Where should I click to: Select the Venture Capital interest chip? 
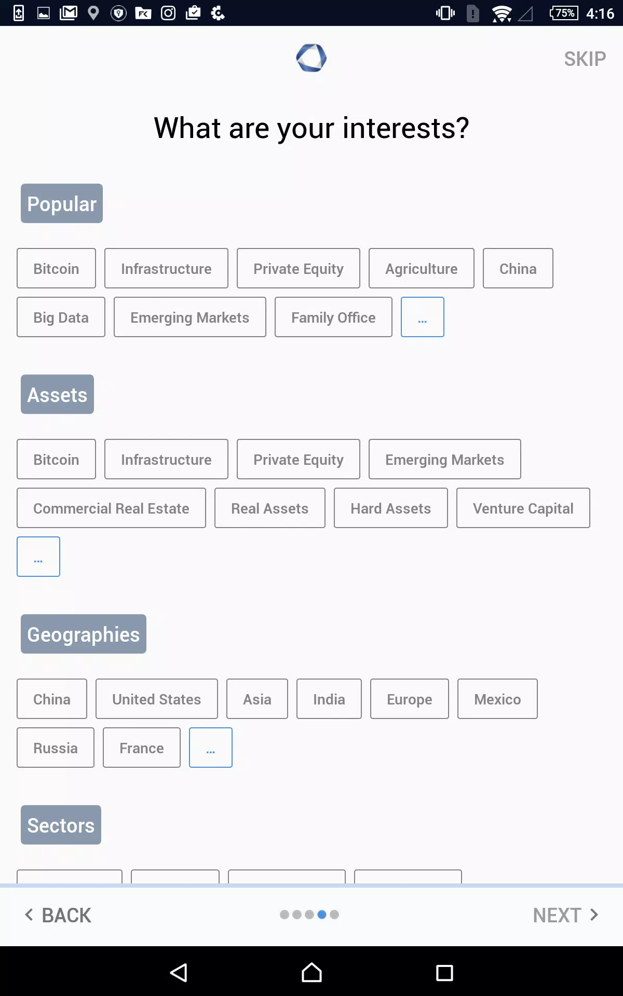tap(523, 508)
